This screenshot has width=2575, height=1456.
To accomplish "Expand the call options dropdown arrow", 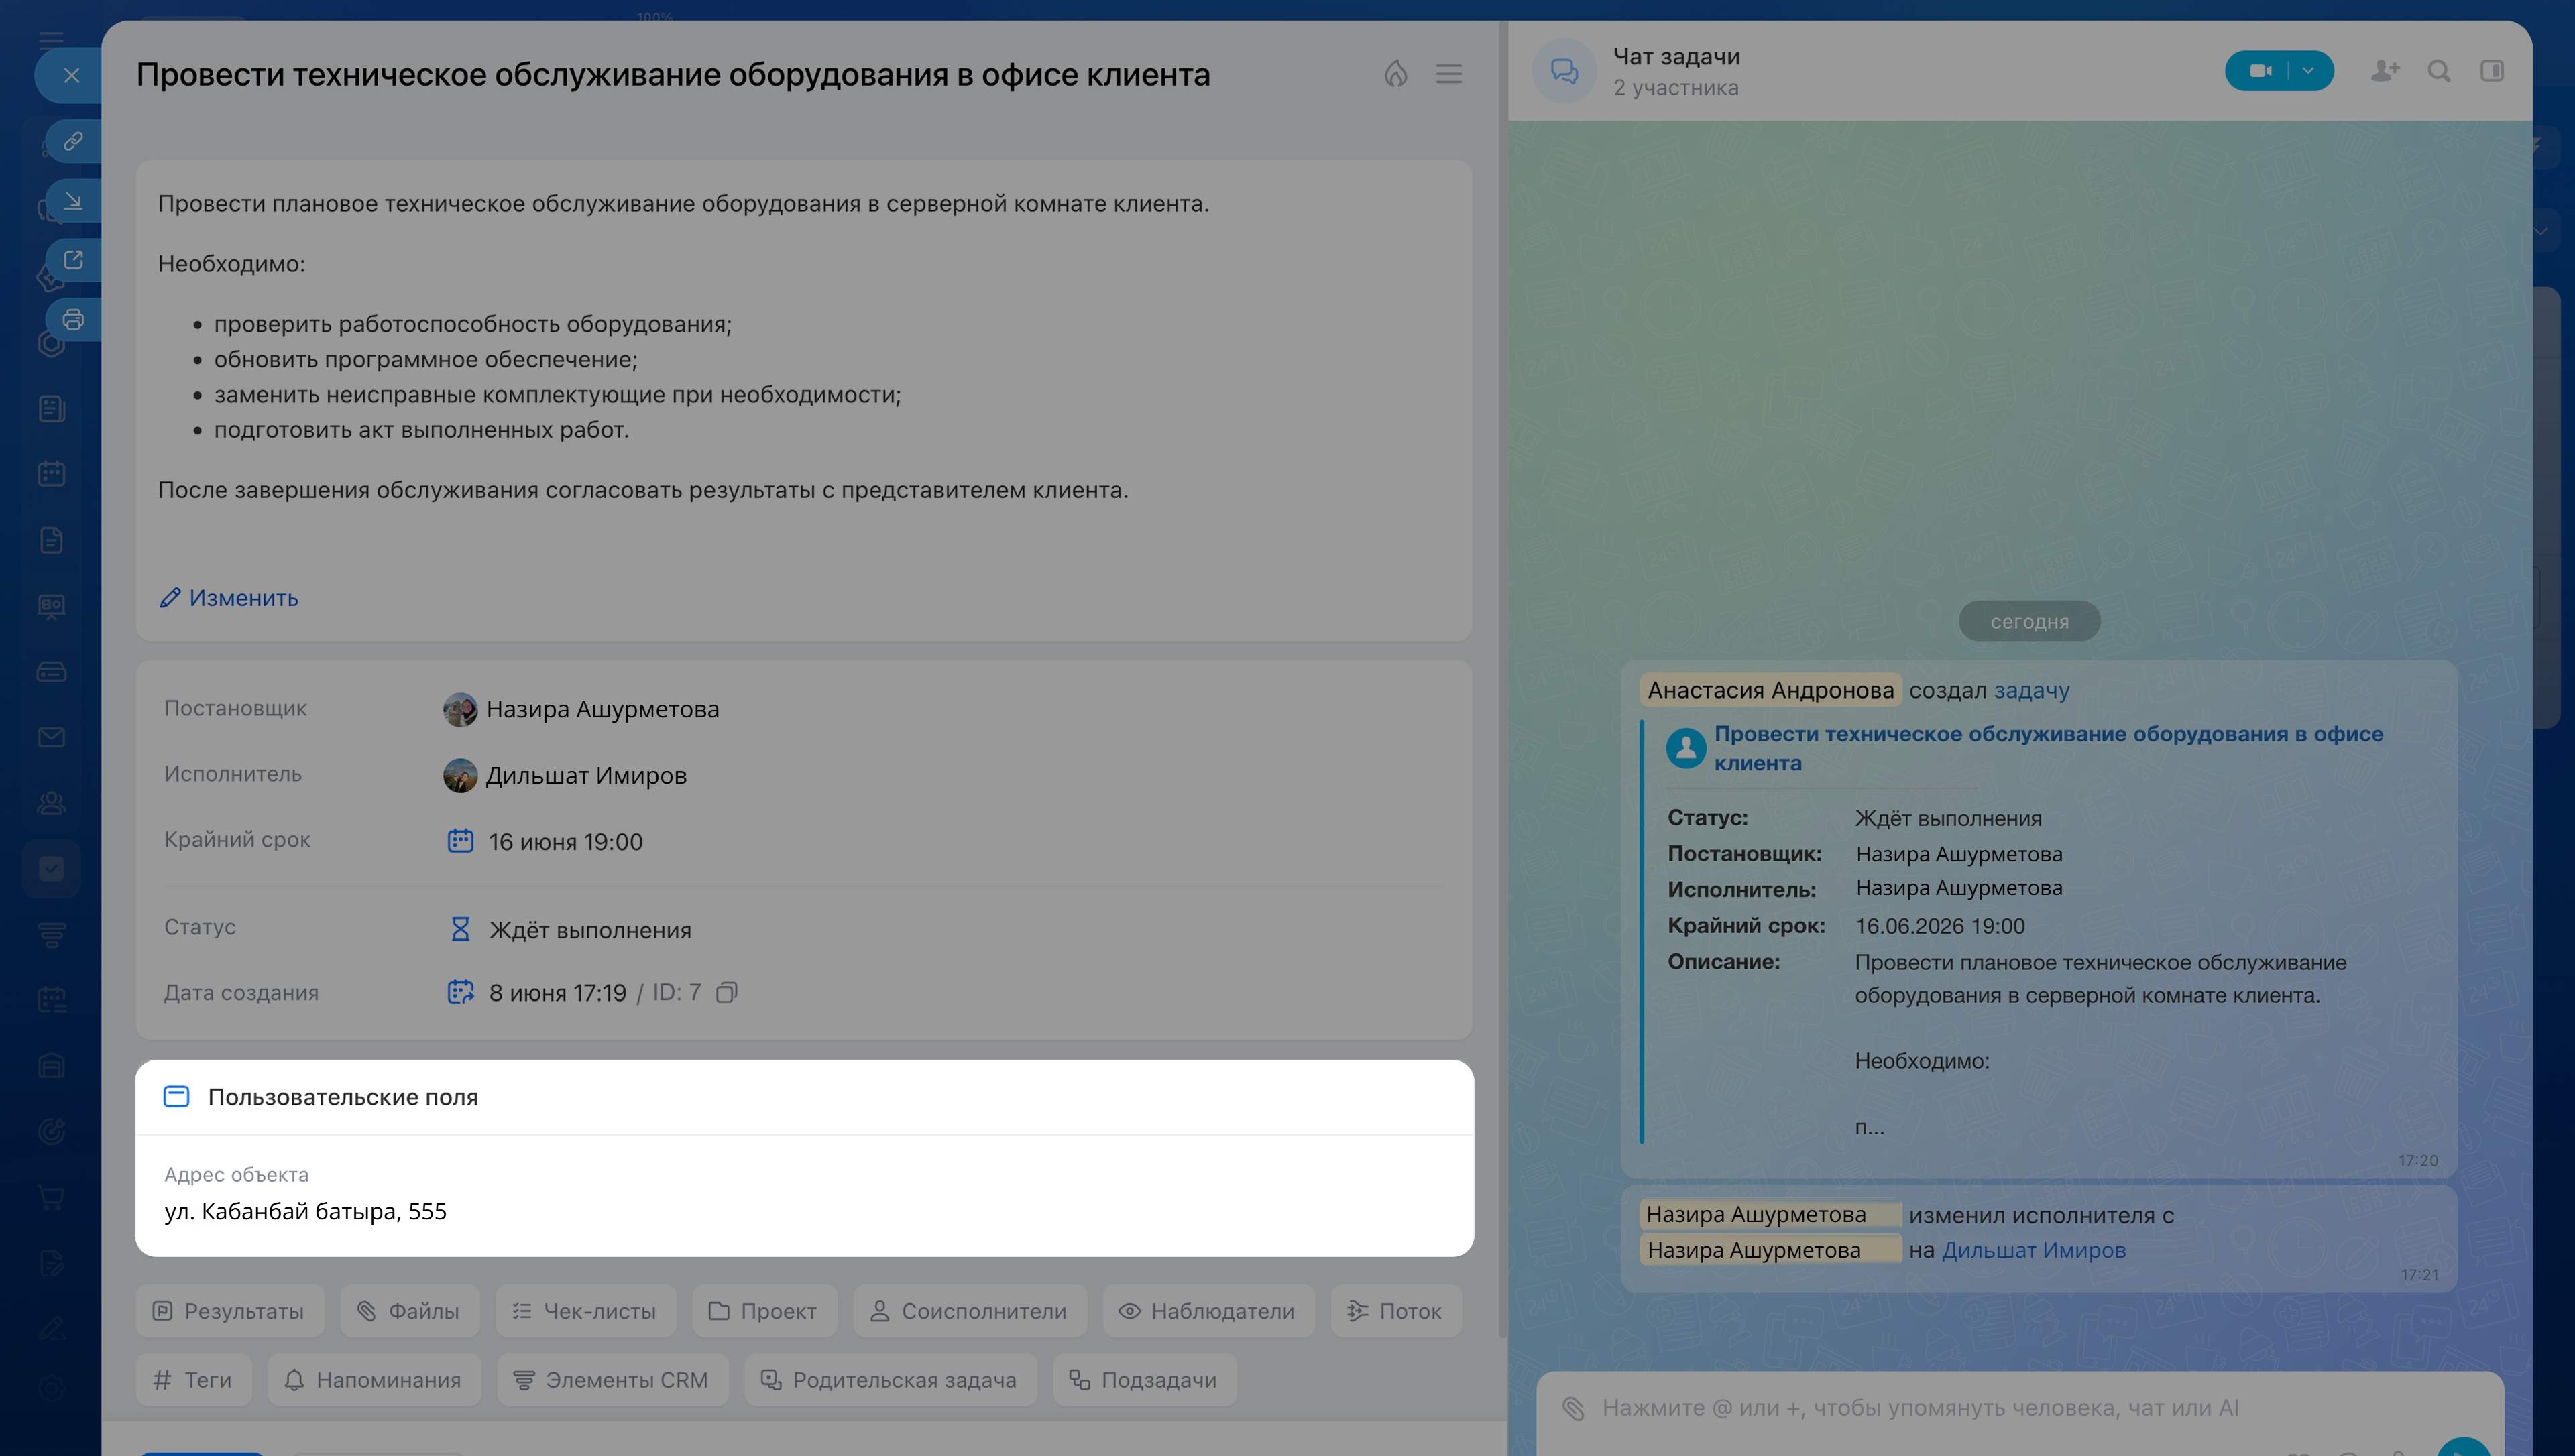I will [2309, 71].
